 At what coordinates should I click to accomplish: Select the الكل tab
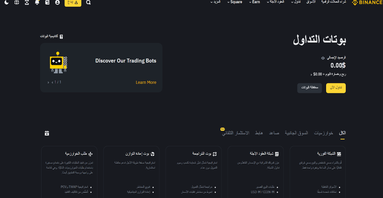343,133
